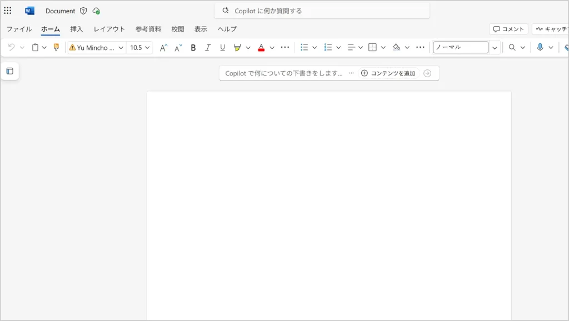Click the コメント button

pyautogui.click(x=508, y=29)
